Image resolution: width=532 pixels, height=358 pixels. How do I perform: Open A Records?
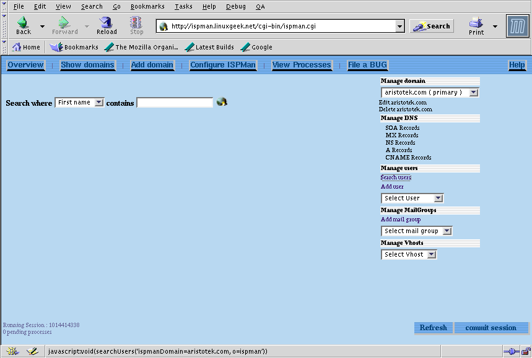click(x=399, y=150)
